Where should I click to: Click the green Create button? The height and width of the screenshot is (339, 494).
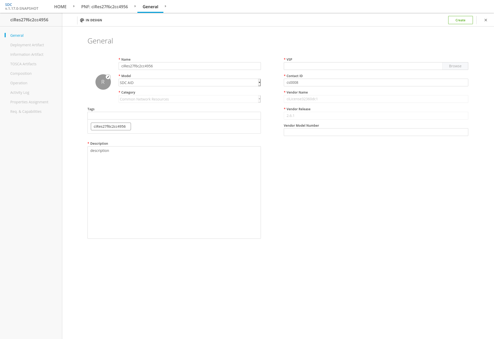460,20
